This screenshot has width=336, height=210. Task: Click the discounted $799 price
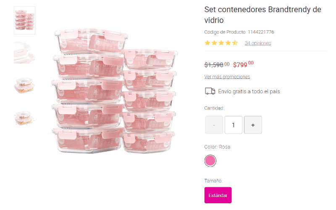click(243, 65)
